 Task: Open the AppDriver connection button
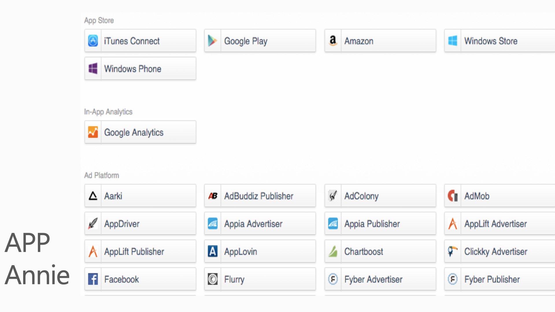[x=140, y=224]
